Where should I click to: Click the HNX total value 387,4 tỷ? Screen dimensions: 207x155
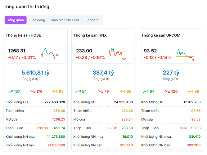[x=103, y=73]
